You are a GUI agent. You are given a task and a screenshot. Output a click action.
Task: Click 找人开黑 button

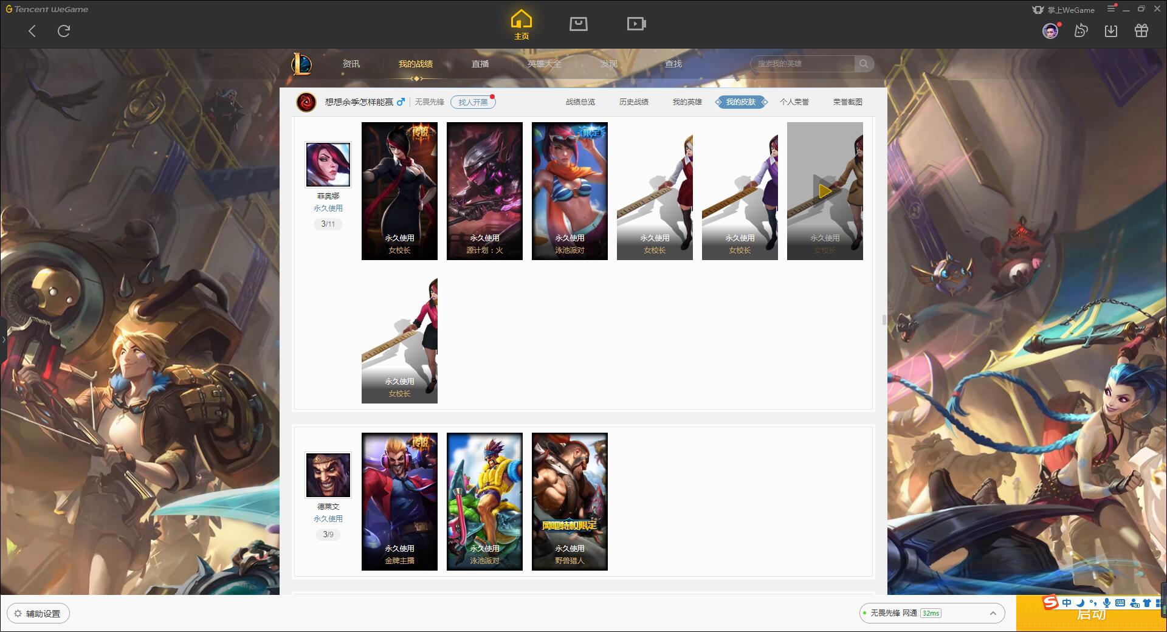pos(473,102)
